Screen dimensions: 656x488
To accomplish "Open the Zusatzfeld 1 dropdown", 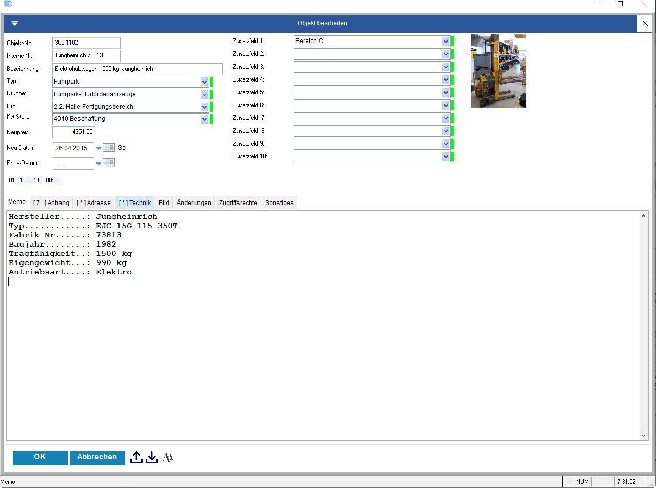I will point(445,41).
